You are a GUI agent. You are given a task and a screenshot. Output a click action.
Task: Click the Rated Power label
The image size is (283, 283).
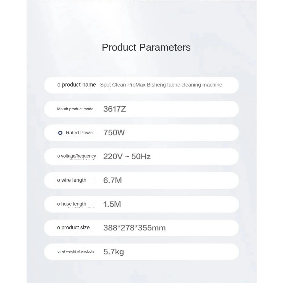(x=80, y=133)
